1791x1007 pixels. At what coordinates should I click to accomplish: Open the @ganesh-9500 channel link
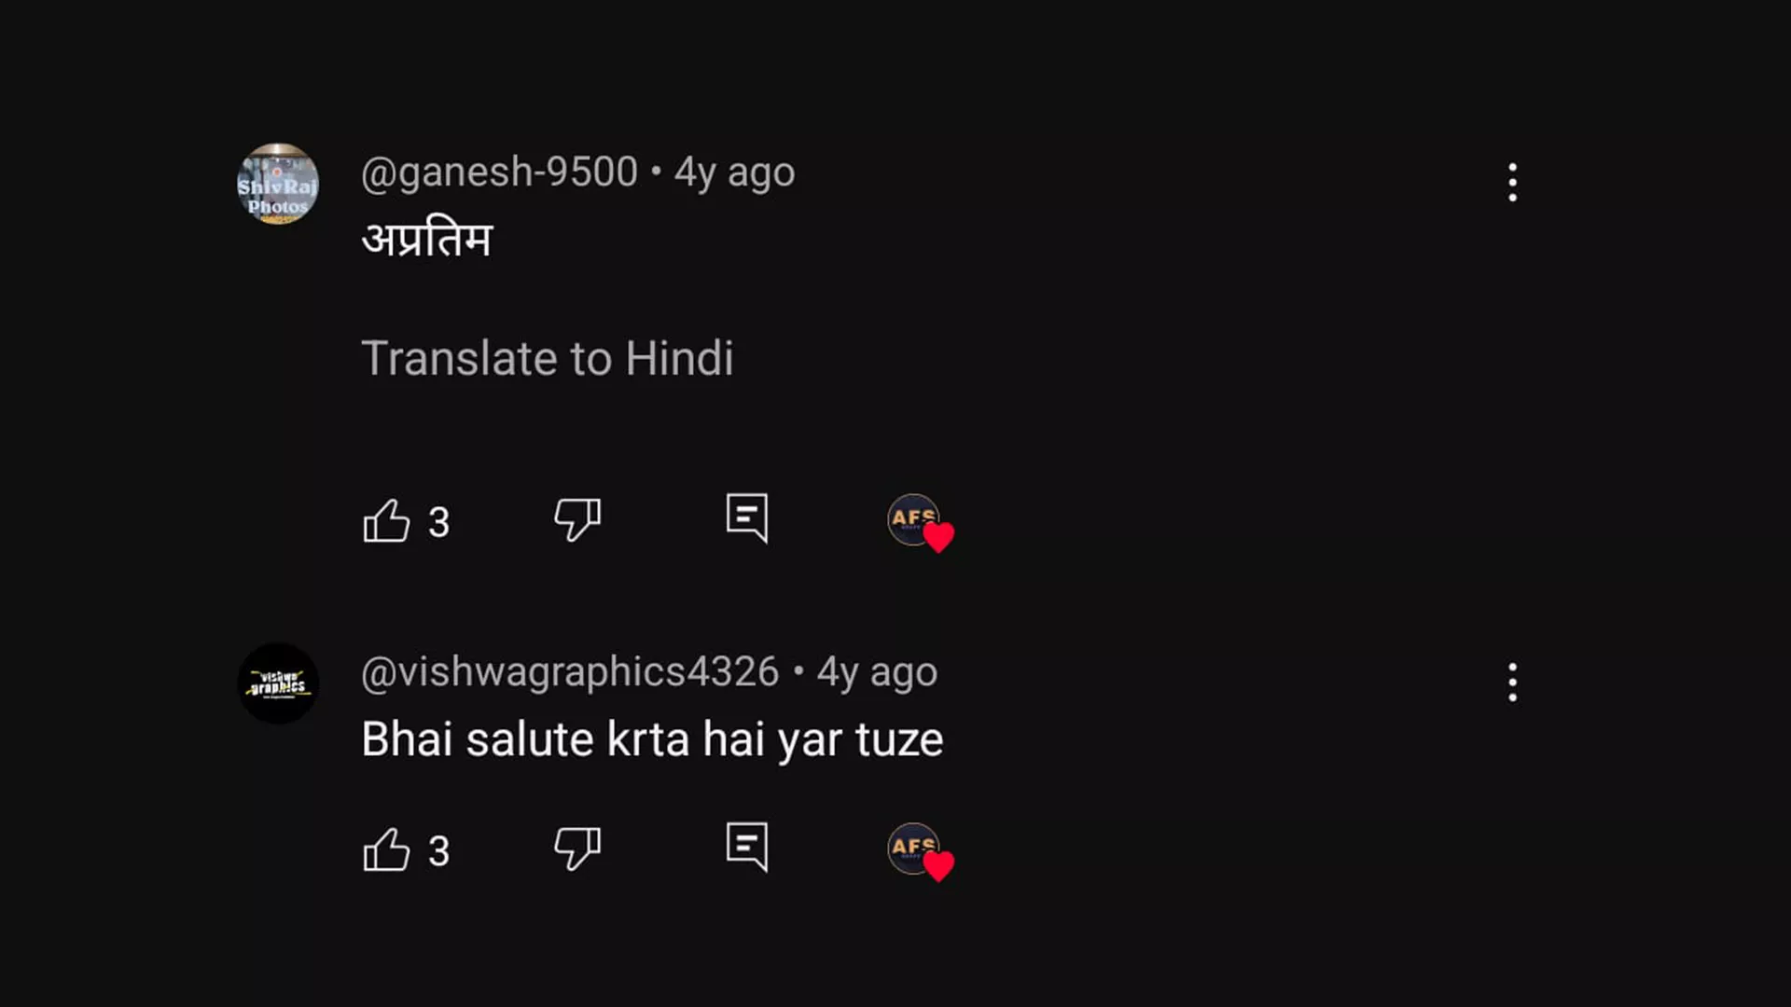tap(499, 172)
